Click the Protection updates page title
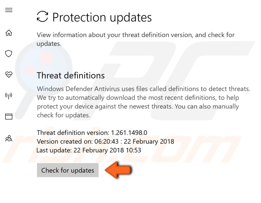This screenshot has width=261, height=203. [102, 17]
